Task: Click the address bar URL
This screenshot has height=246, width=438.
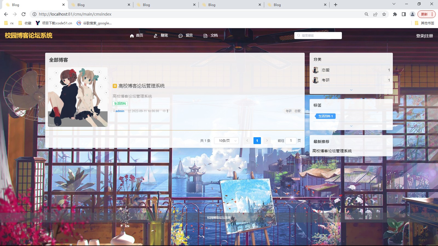Action: [75, 14]
